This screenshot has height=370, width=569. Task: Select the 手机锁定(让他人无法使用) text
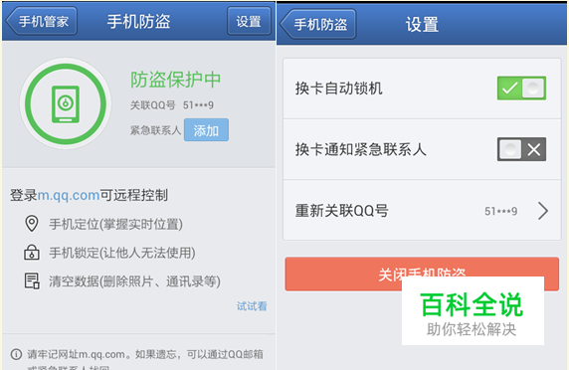click(x=122, y=253)
